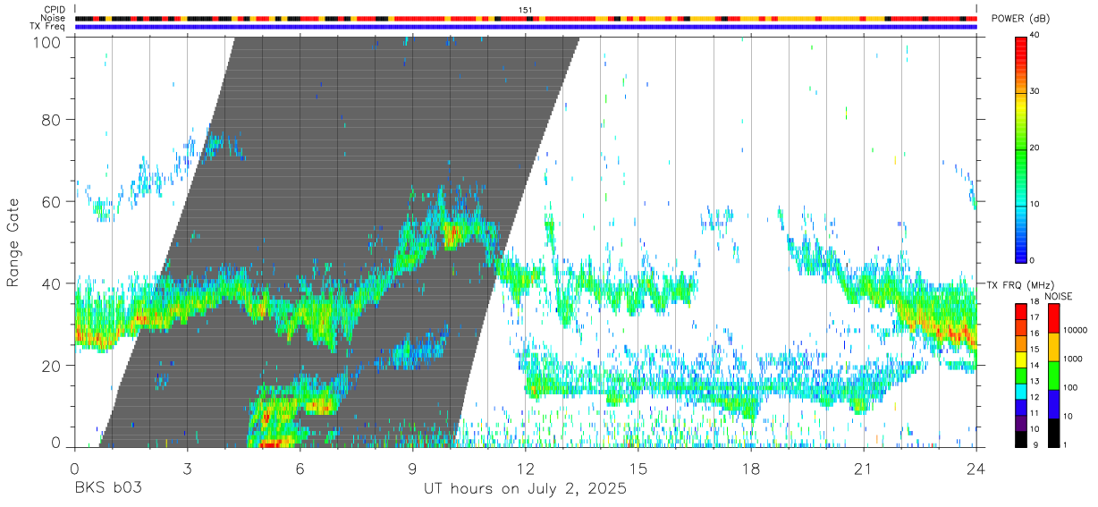Click noise scale value '100'
This screenshot has width=1098, height=507.
pos(1071,388)
